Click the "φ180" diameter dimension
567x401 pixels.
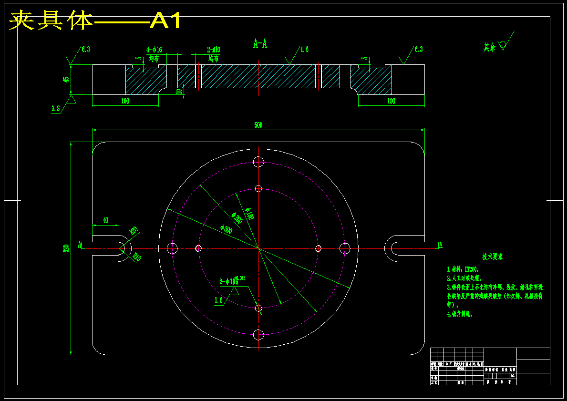point(249,213)
